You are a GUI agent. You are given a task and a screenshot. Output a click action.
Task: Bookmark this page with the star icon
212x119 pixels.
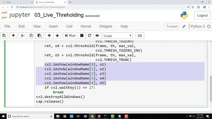193,7
